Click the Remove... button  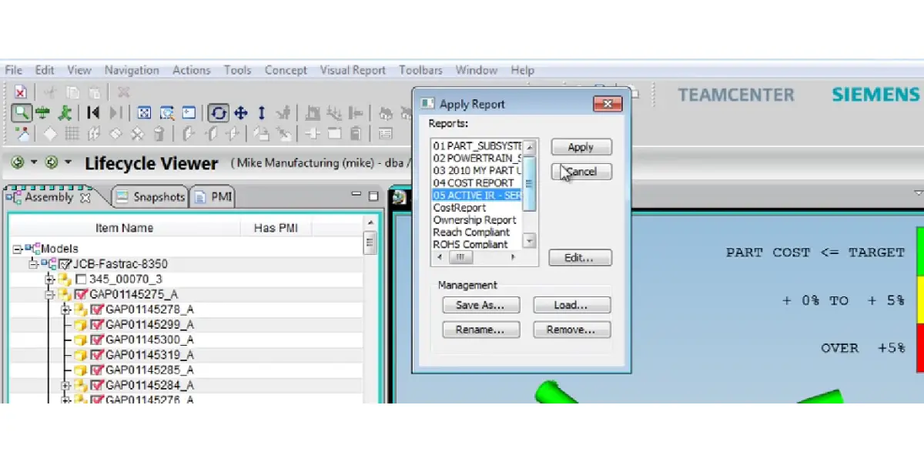[x=571, y=330]
